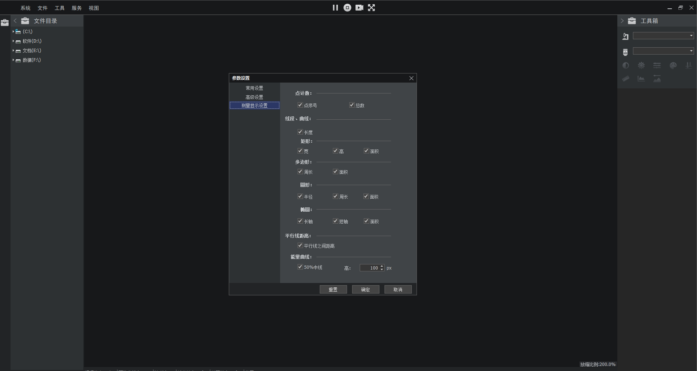The image size is (697, 371).
Task: Uncheck the 总数 checkbox
Action: (x=352, y=105)
